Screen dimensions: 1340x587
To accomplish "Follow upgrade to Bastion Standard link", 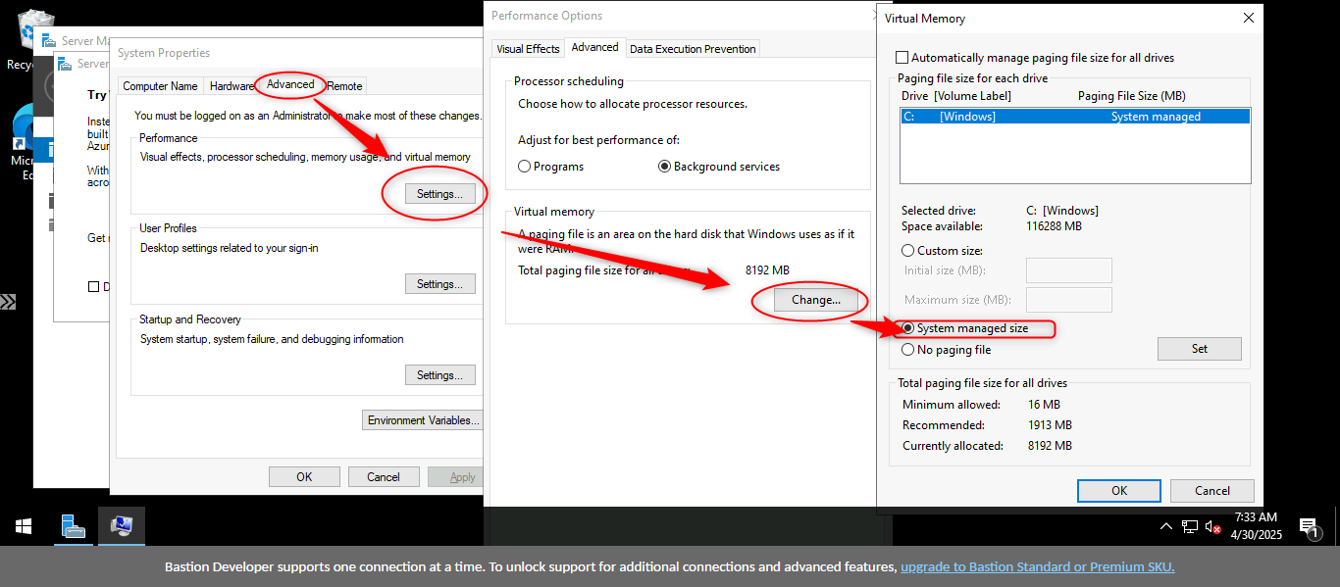I will pyautogui.click(x=1037, y=566).
